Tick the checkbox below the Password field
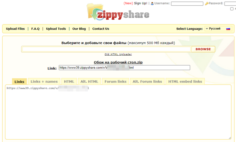236x142 pixels. click(232, 9)
